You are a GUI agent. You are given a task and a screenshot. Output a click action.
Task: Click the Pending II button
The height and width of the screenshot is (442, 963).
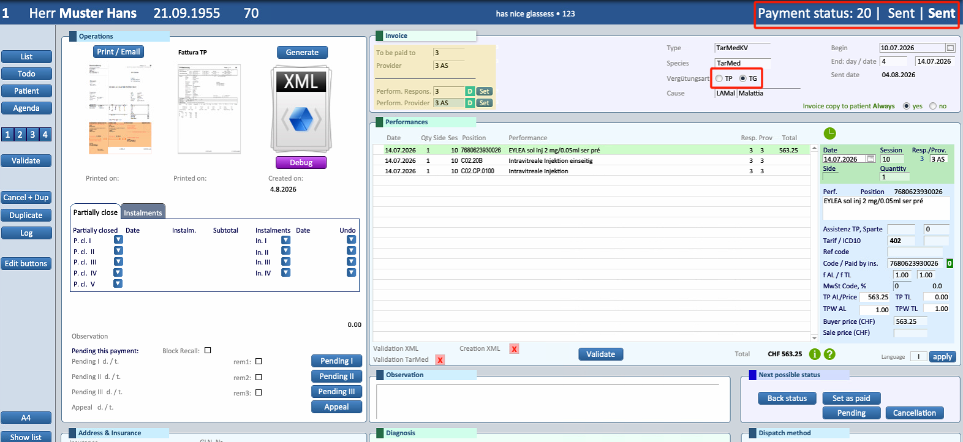tap(336, 376)
